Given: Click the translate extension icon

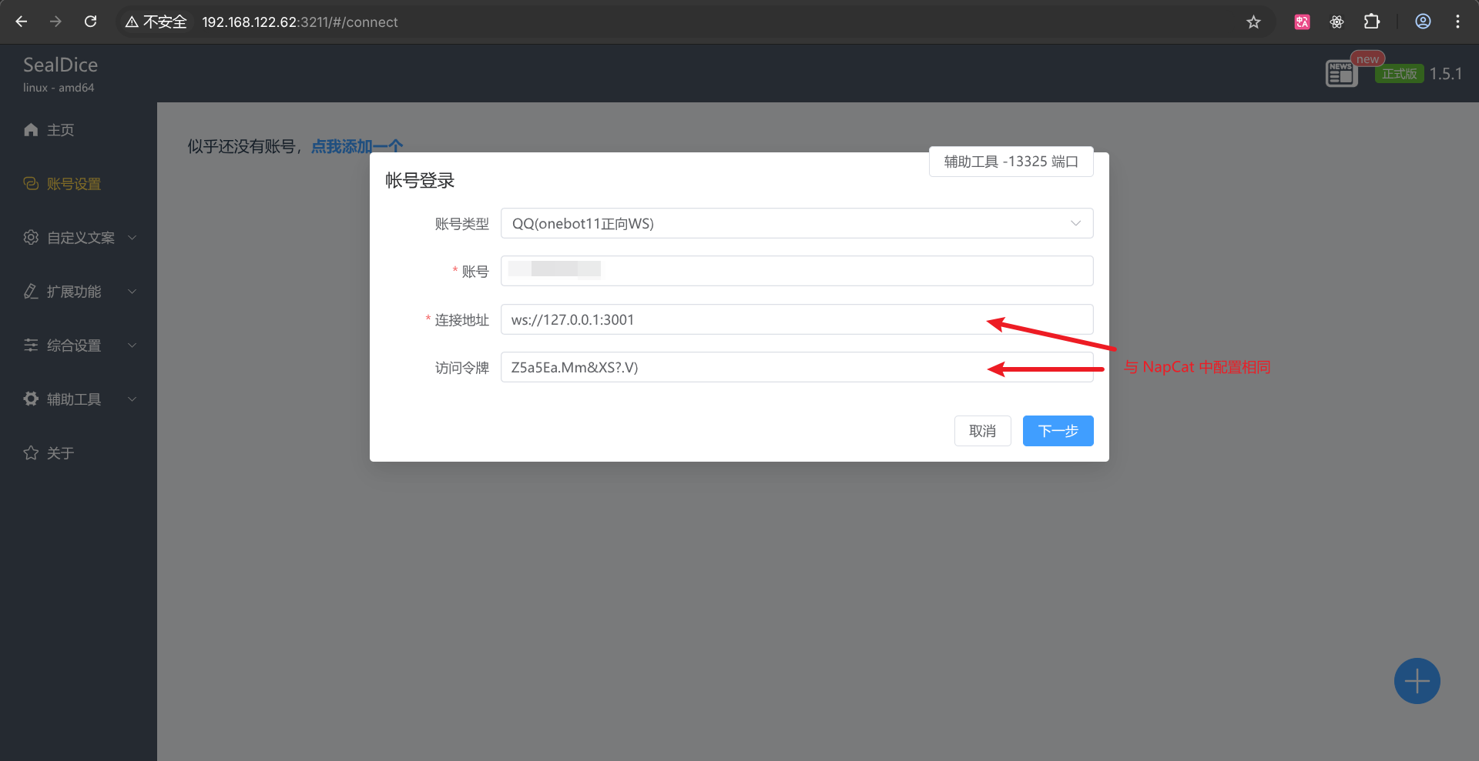Looking at the screenshot, I should point(1302,22).
